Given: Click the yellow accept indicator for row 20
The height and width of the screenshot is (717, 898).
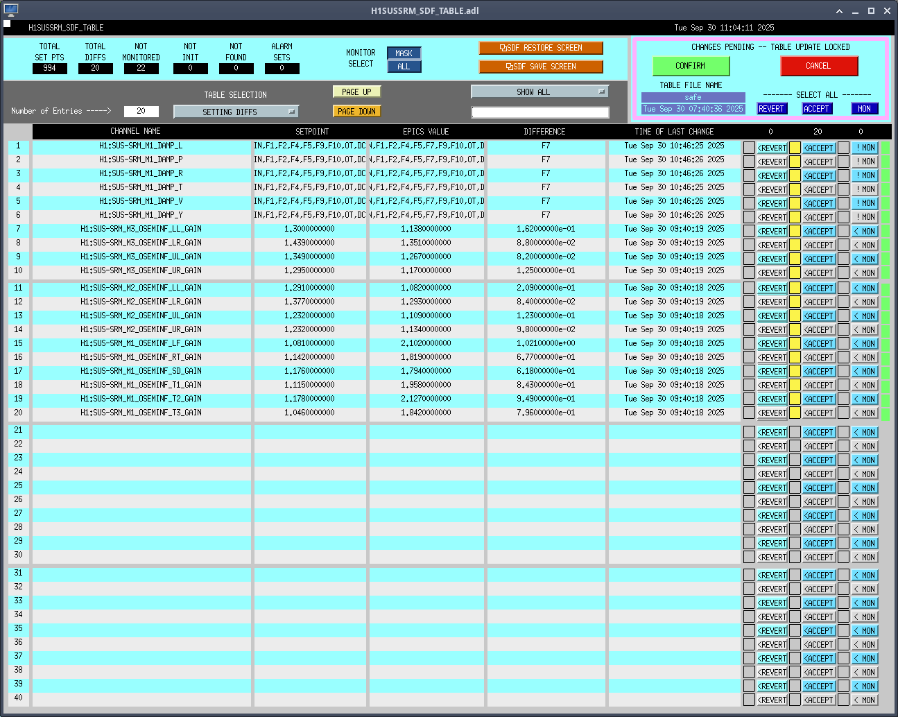Looking at the screenshot, I should (795, 413).
